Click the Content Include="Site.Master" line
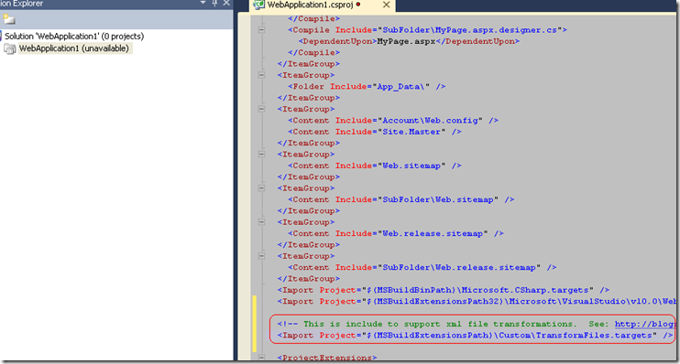 coord(374,132)
